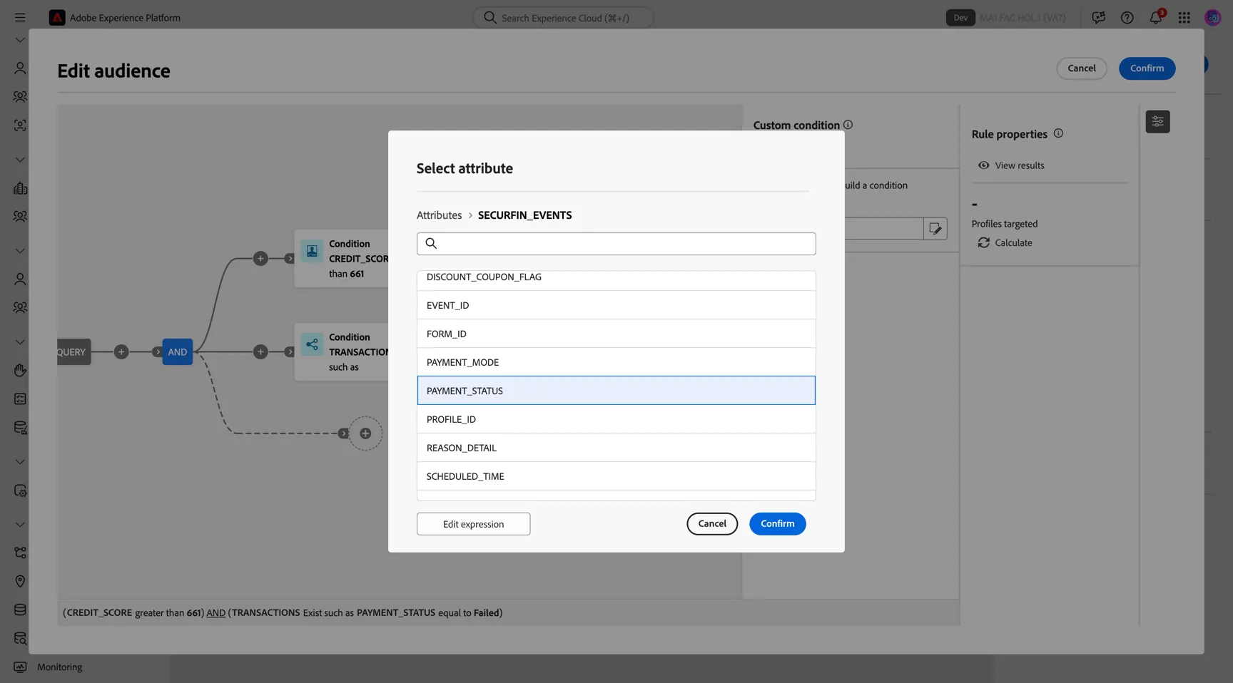Click Cancel on Edit audience page

point(1081,68)
